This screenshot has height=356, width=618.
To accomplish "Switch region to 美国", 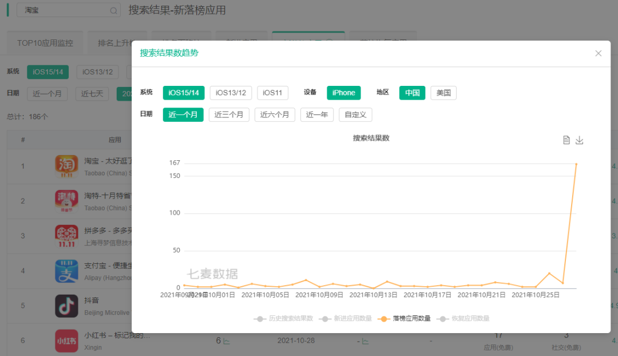I will coord(443,93).
